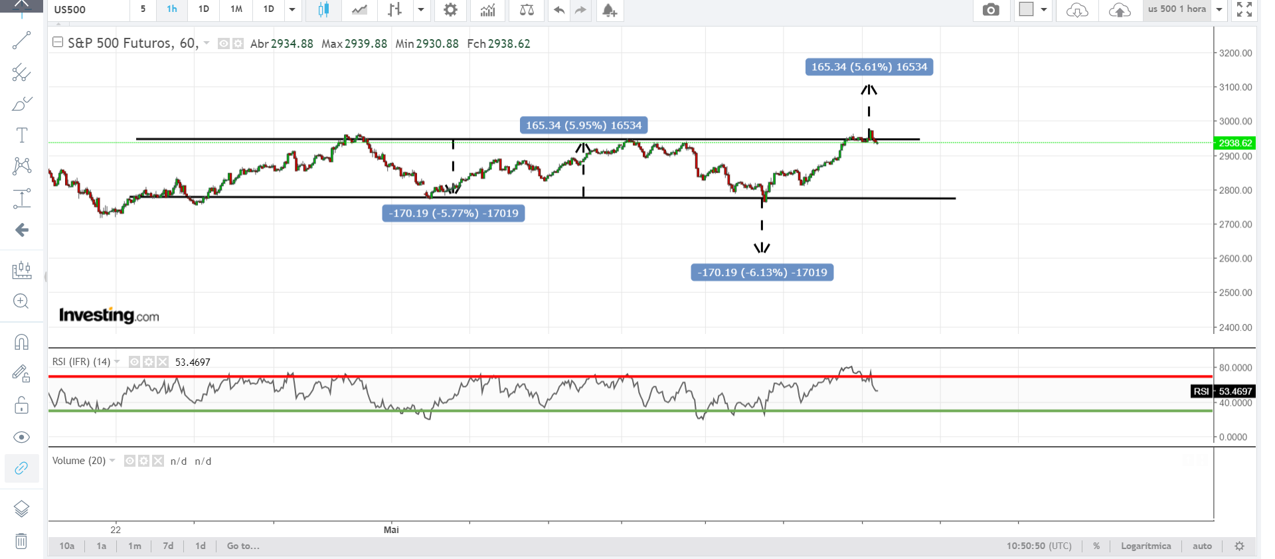The width and height of the screenshot is (1275, 559).
Task: Open the Go to... date dialog
Action: 243,546
